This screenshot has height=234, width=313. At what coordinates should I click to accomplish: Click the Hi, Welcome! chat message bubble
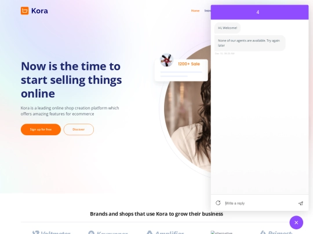pyautogui.click(x=227, y=28)
